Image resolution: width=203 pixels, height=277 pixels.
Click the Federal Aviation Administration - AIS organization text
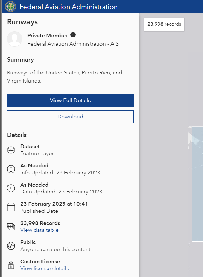click(x=73, y=44)
